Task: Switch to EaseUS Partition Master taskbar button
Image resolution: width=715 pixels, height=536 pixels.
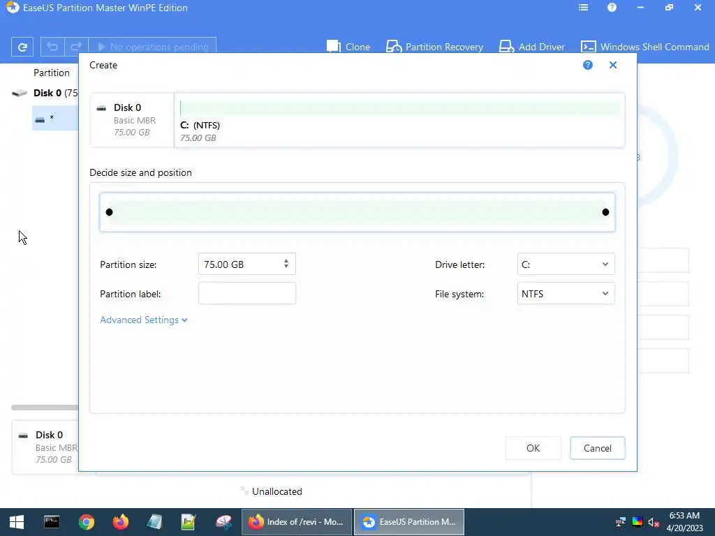Action: pyautogui.click(x=409, y=522)
